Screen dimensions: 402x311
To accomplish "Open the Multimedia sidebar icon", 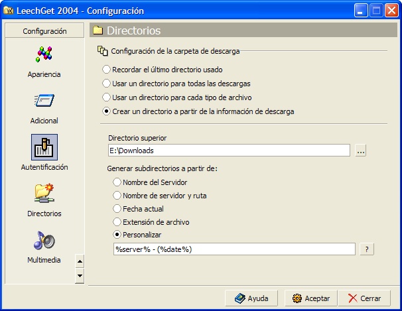I will click(x=44, y=240).
